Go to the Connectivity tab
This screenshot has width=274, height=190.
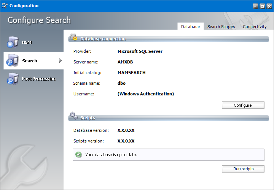255,27
